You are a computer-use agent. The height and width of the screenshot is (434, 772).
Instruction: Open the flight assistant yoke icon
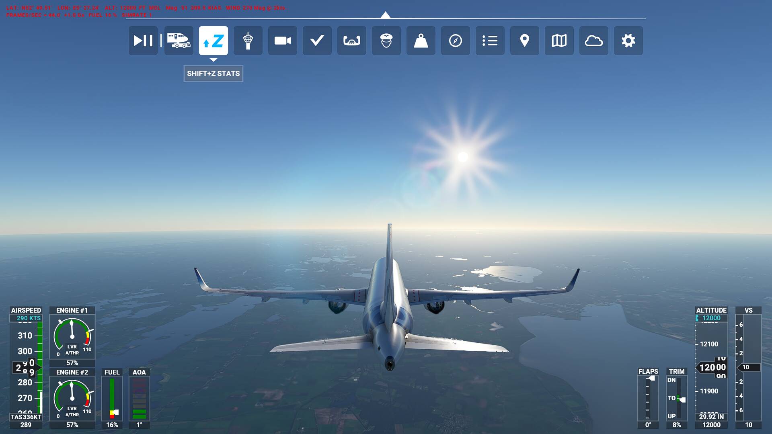click(352, 41)
